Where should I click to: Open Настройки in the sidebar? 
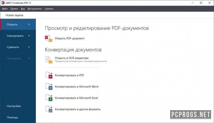pyautogui.click(x=14, y=106)
